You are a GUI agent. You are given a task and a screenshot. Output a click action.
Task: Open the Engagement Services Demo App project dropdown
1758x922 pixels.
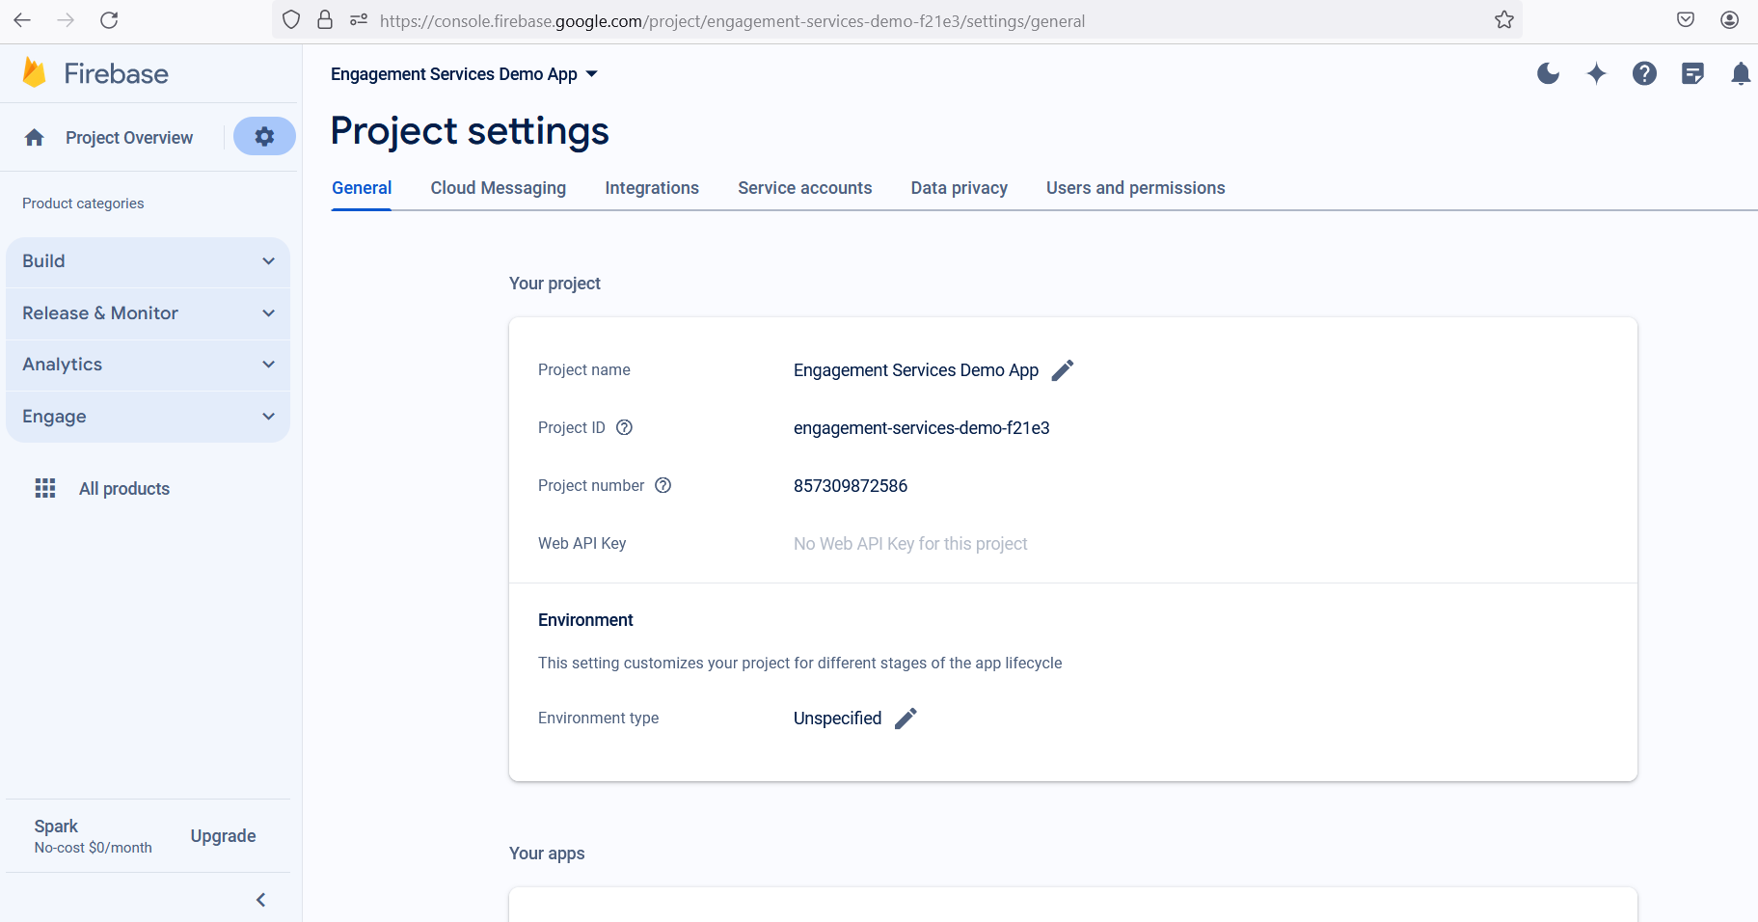click(464, 74)
